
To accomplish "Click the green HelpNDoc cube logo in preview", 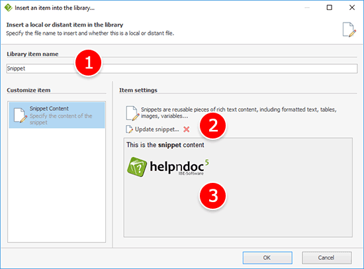I will (137, 167).
